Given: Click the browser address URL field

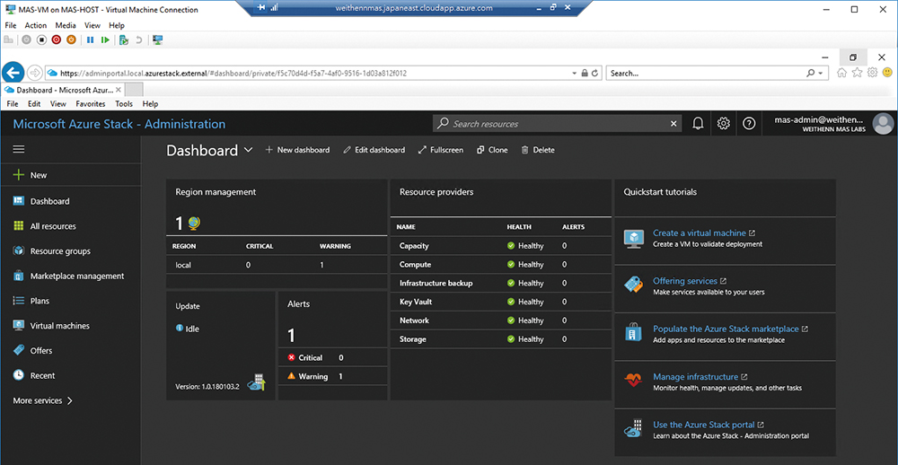Looking at the screenshot, I should [x=307, y=74].
